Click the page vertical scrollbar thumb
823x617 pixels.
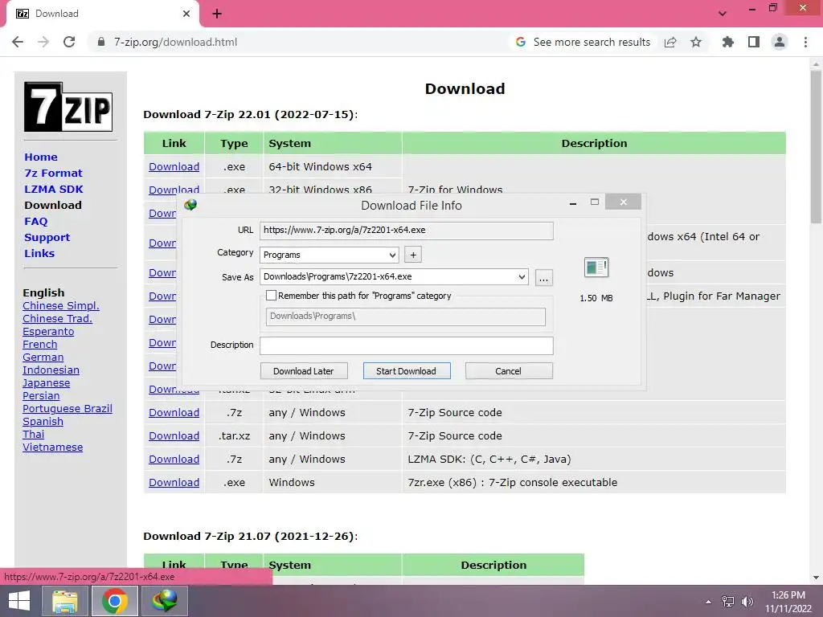click(x=816, y=147)
